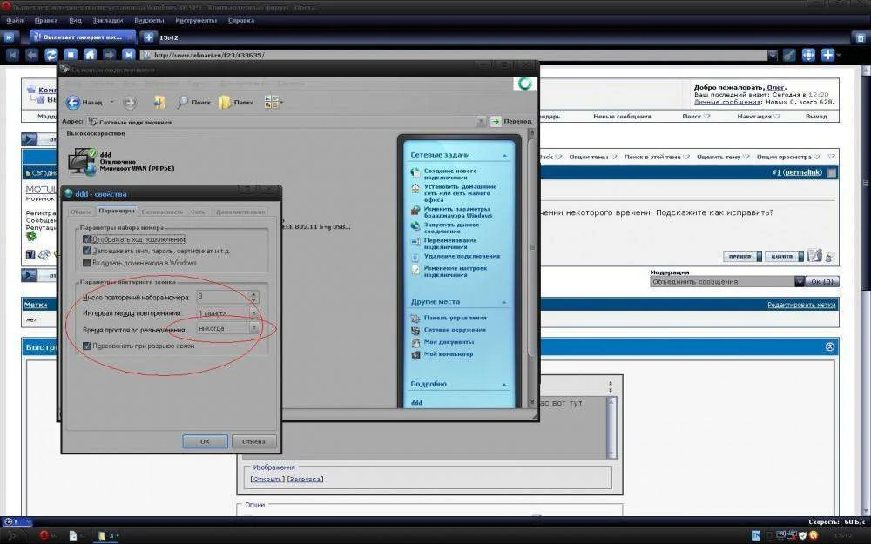Open Explorer Адрес bar dropdown arrow

click(481, 121)
